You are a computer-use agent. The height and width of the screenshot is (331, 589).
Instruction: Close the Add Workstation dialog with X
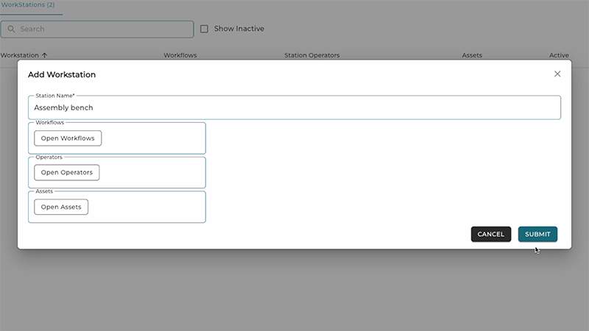click(557, 74)
